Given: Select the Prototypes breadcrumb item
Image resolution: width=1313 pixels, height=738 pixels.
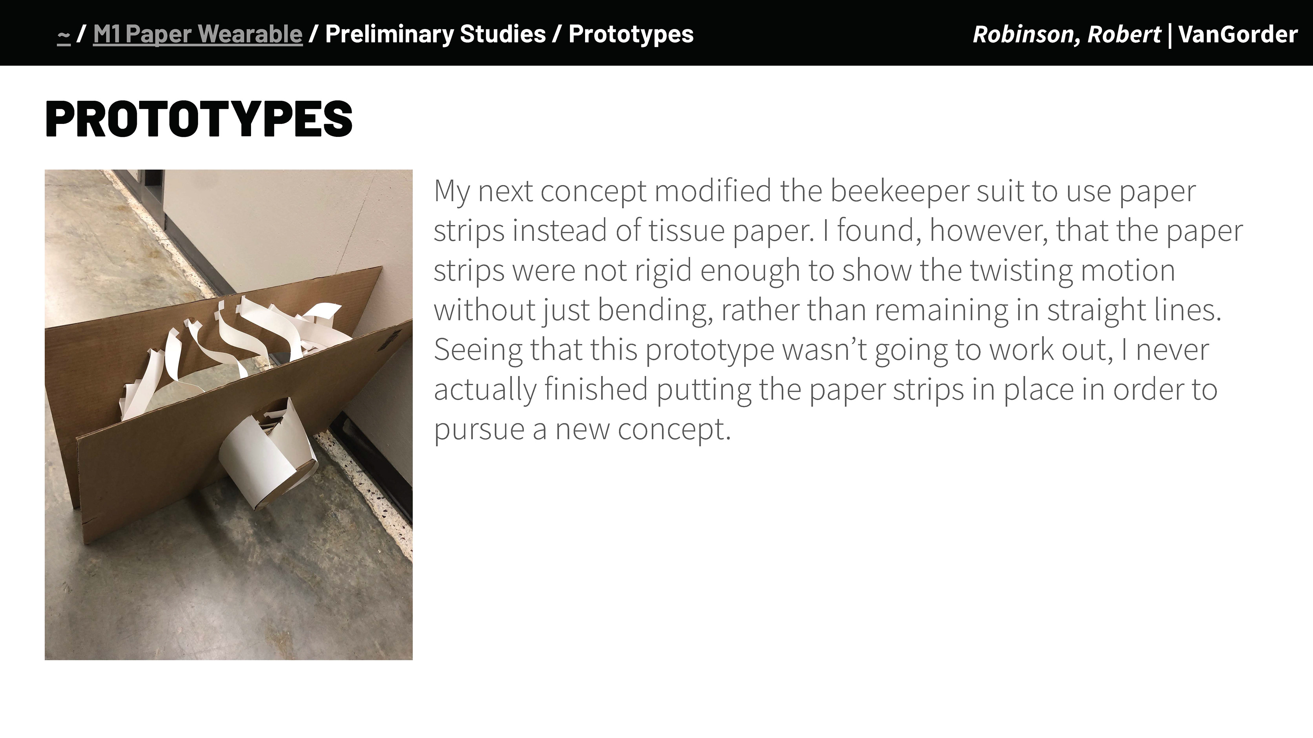Looking at the screenshot, I should [631, 34].
